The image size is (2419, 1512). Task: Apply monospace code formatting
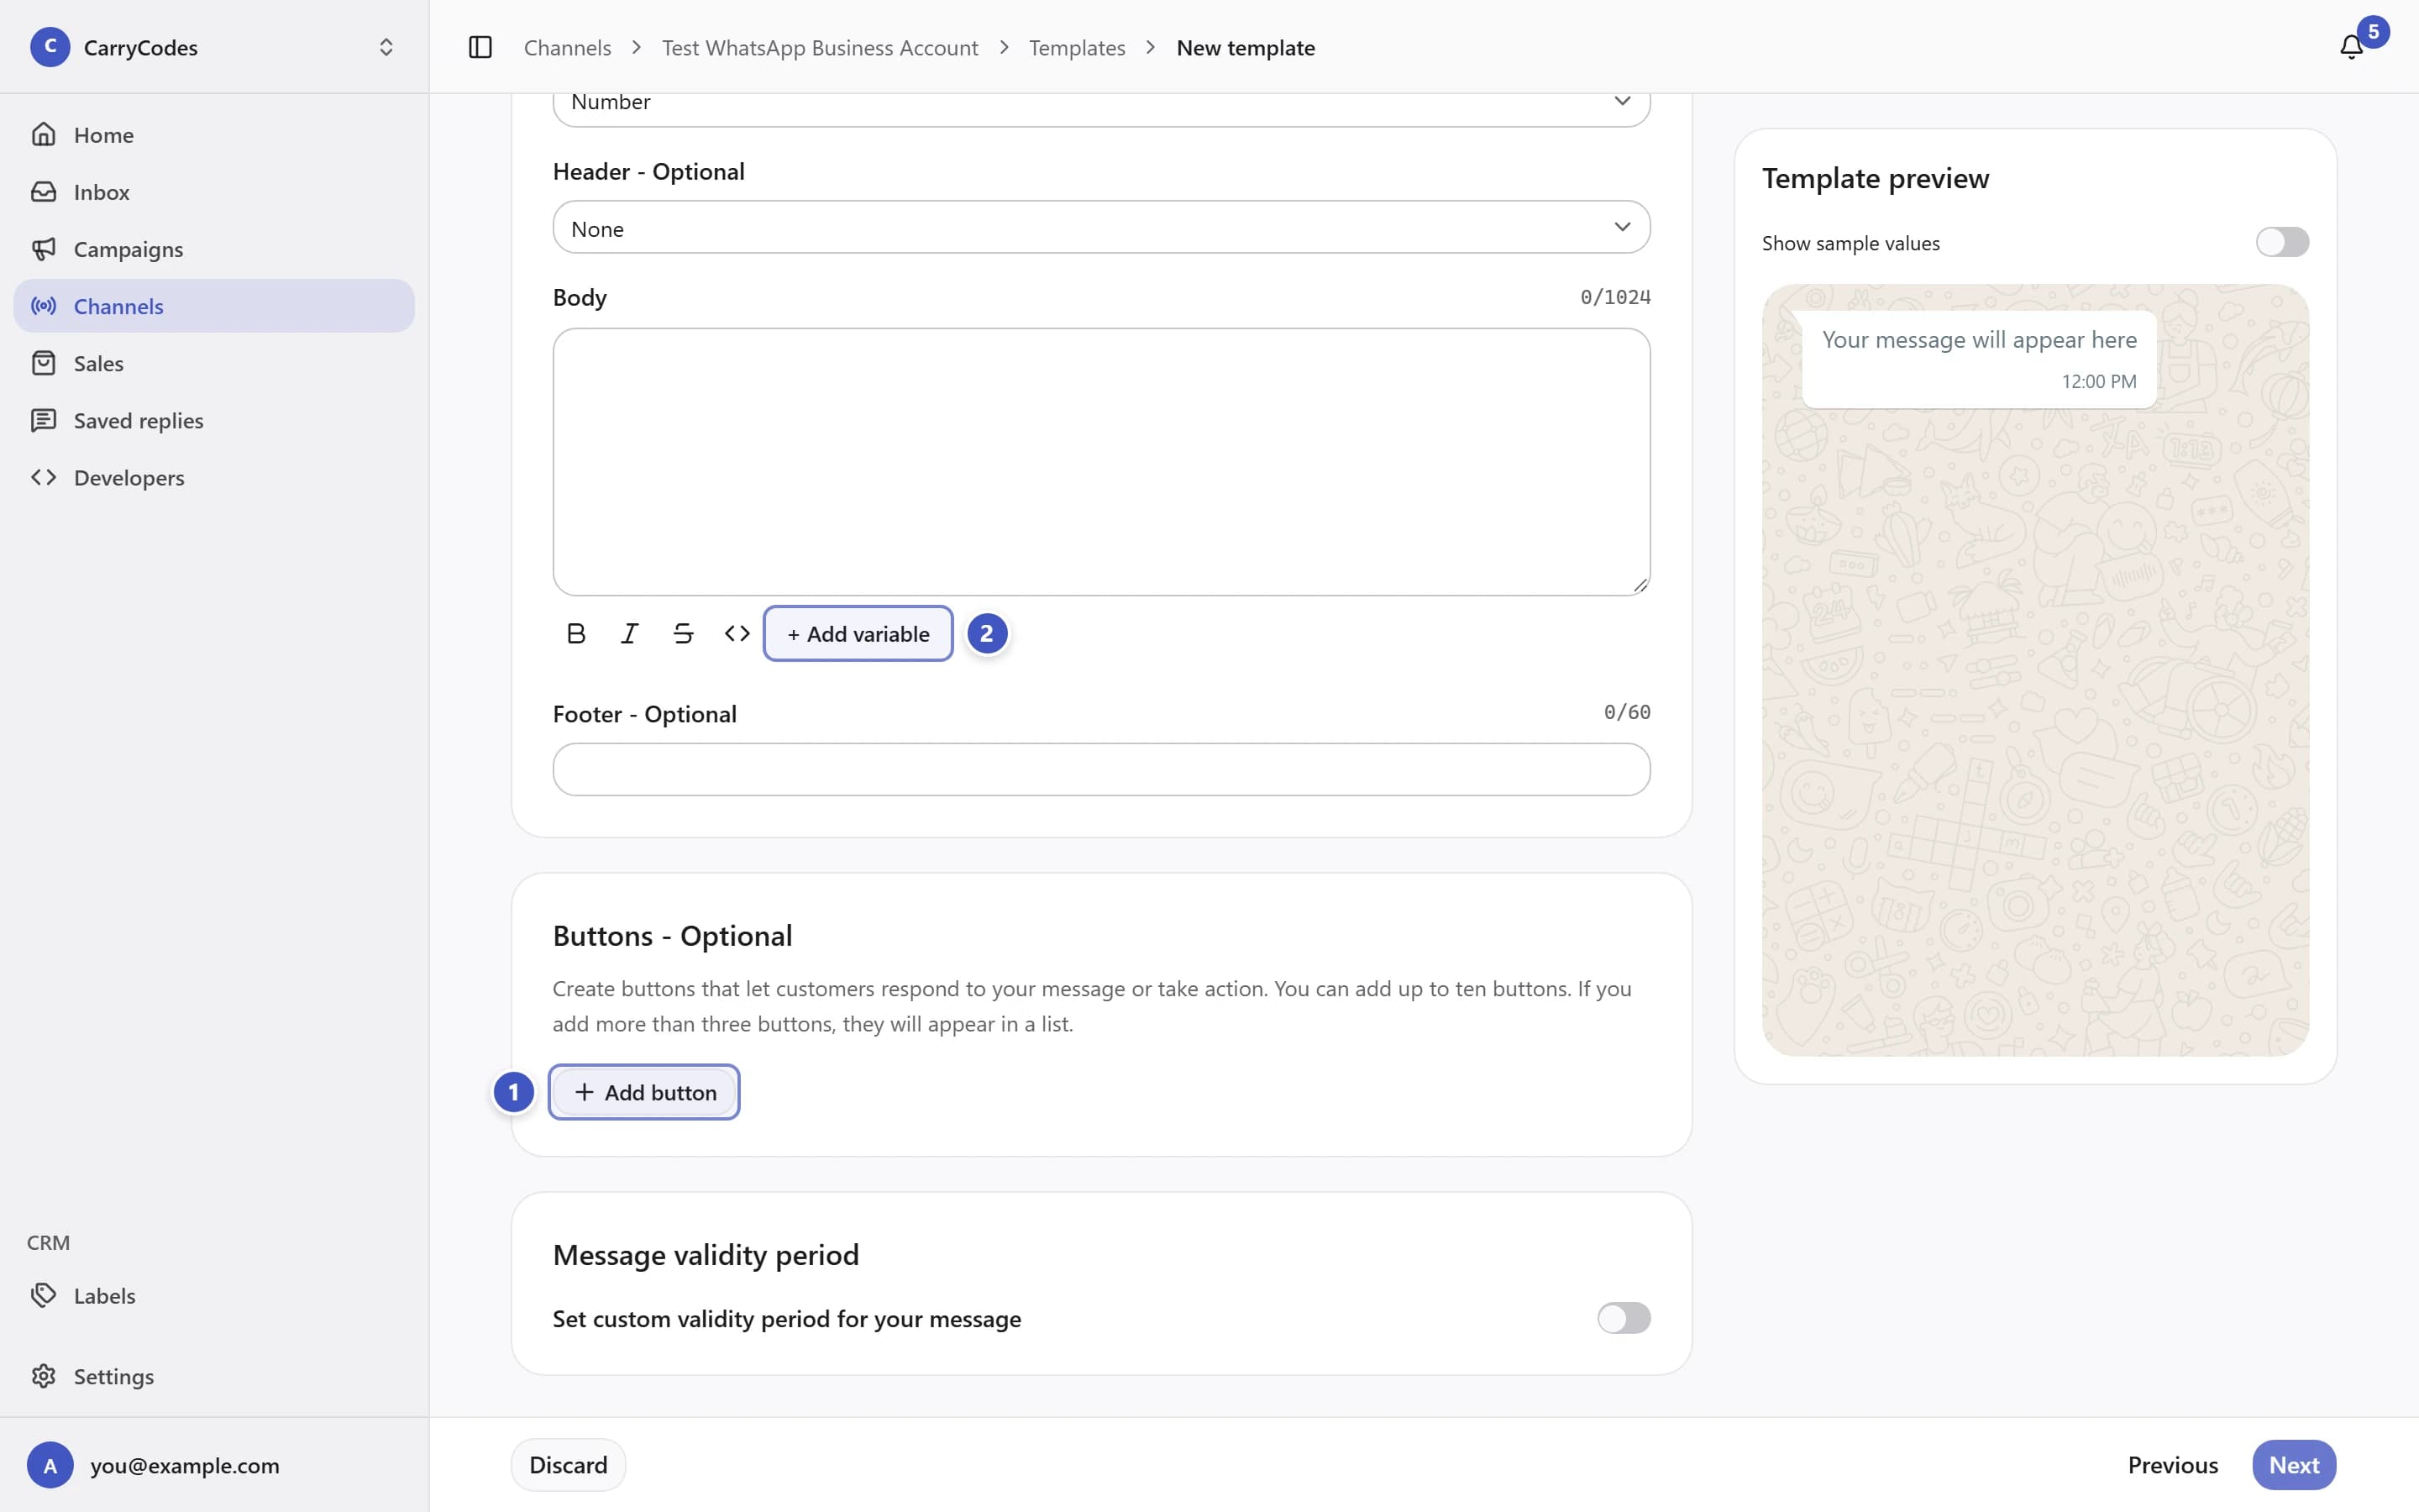tap(737, 633)
